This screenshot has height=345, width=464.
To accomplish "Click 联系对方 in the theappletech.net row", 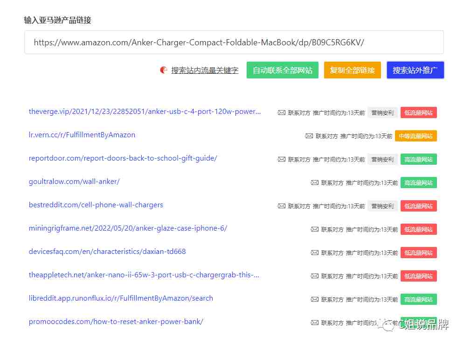I will click(332, 276).
